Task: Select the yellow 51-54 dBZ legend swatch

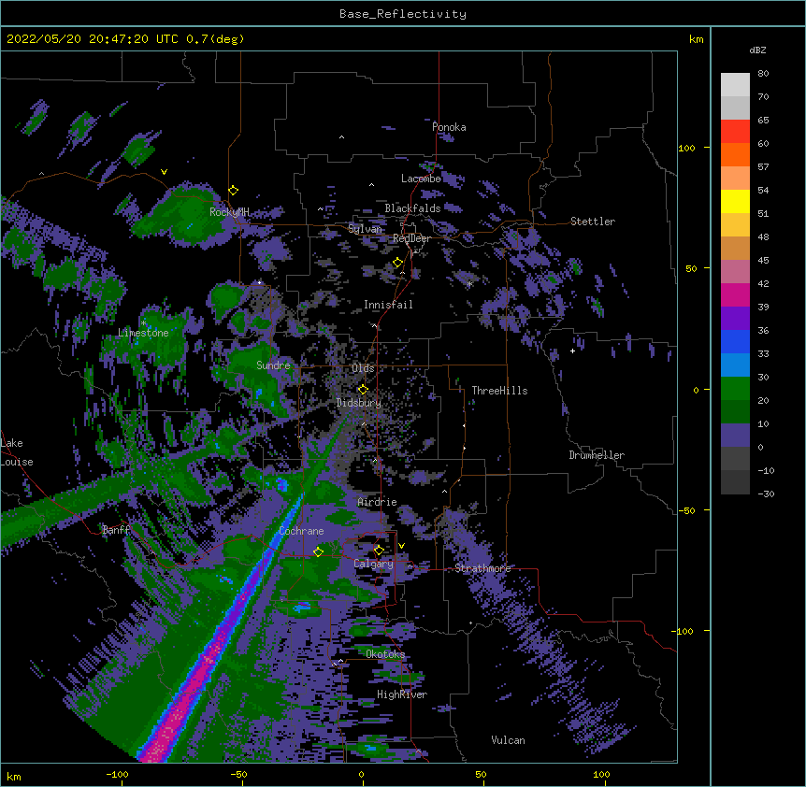Action: click(x=735, y=201)
